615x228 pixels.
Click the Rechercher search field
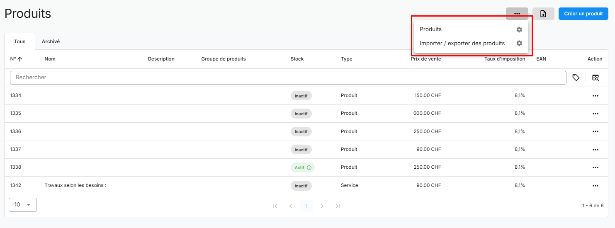tap(288, 78)
